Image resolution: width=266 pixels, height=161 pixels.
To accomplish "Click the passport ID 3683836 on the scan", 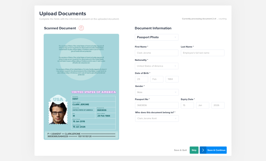I will point(102,110).
